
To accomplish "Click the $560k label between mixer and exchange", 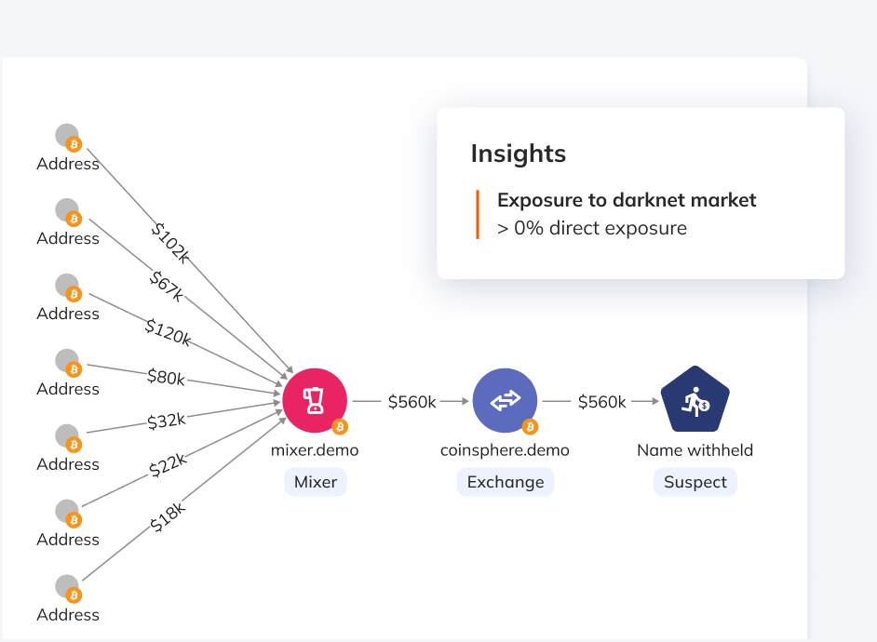I will pyautogui.click(x=412, y=402).
